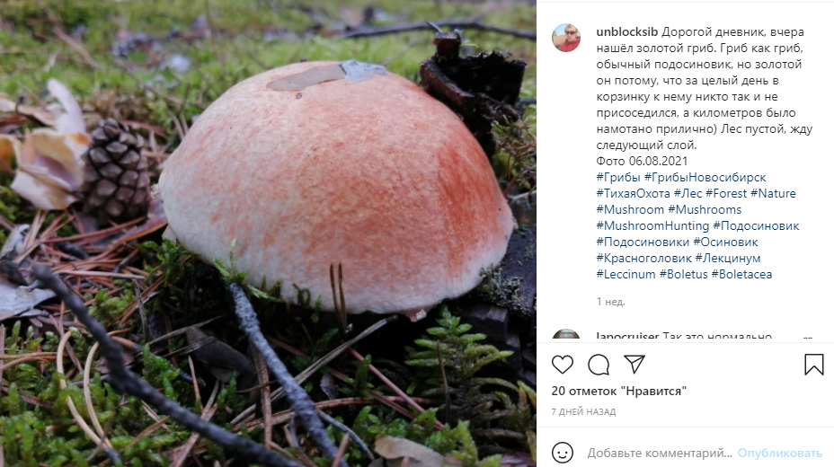
Task: Open the #MushroomHunting hashtag
Action: coord(652,225)
